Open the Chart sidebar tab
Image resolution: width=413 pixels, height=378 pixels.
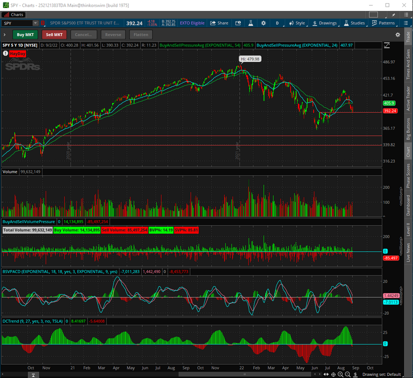(x=408, y=152)
